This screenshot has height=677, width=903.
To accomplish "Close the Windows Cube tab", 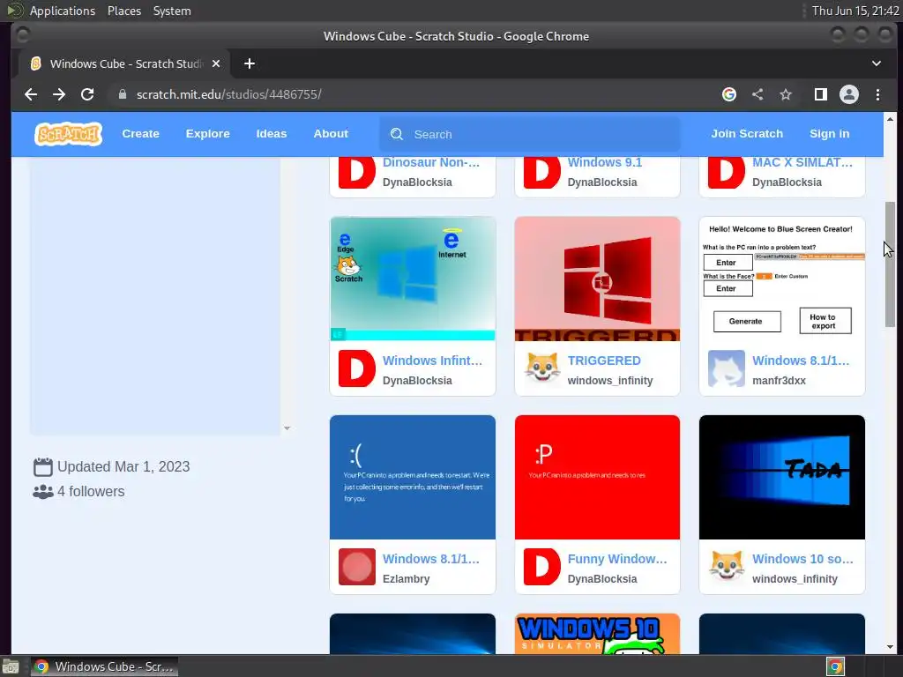I will 216,63.
